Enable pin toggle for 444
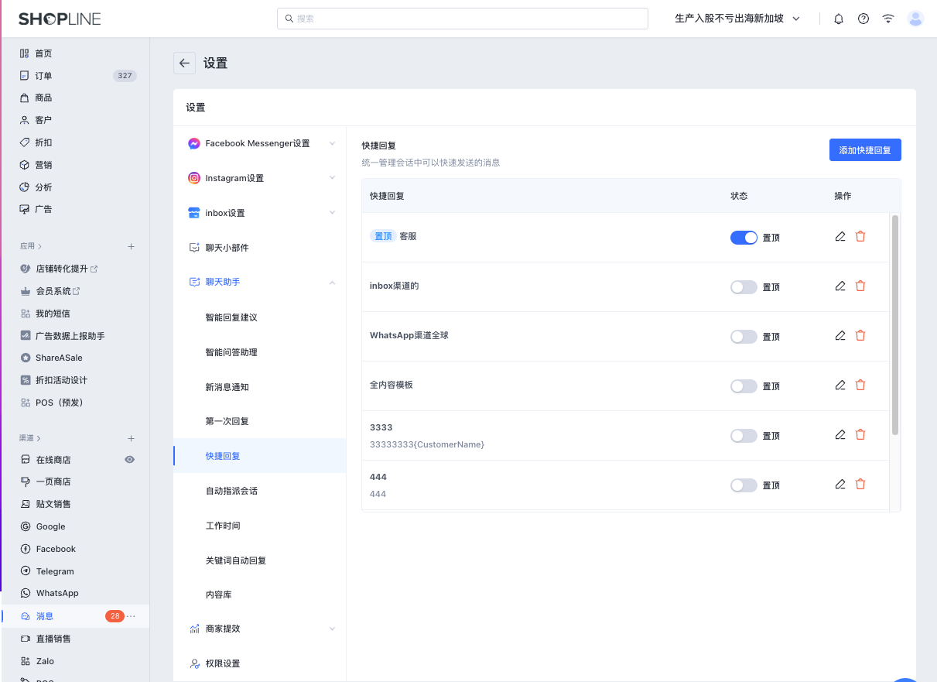 pyautogui.click(x=744, y=485)
